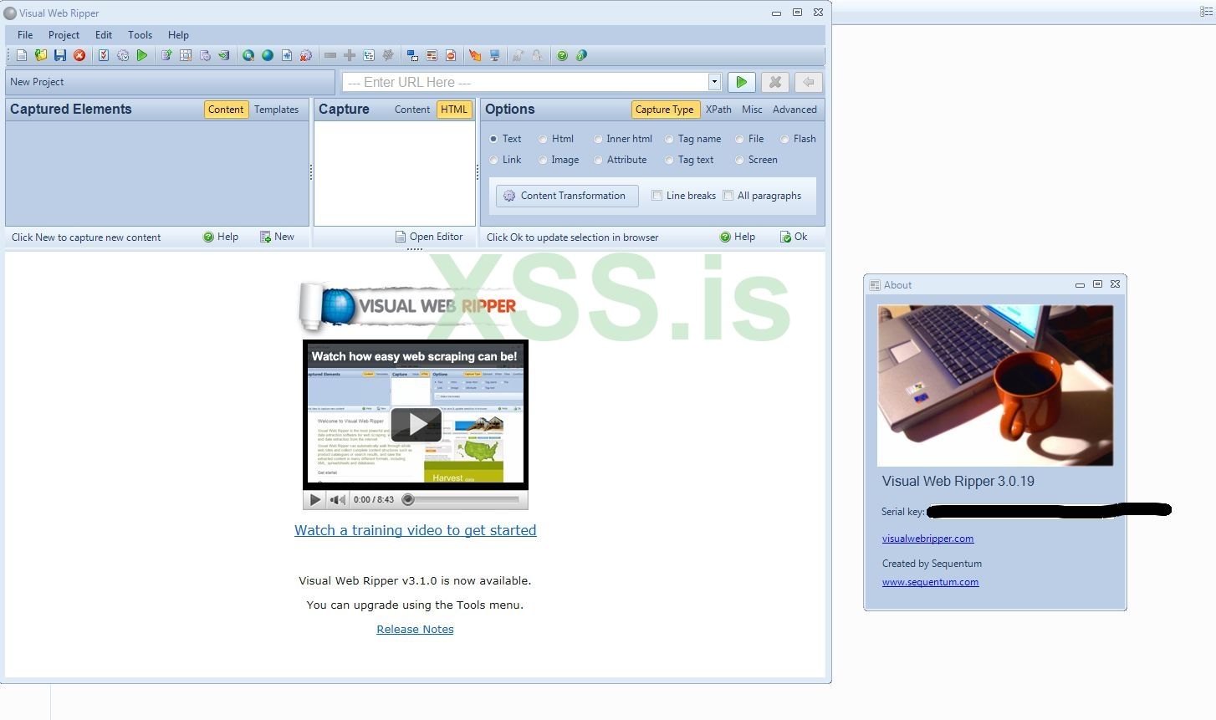This screenshot has width=1216, height=720.
Task: Enable the Line breaks checkbox
Action: click(x=657, y=196)
